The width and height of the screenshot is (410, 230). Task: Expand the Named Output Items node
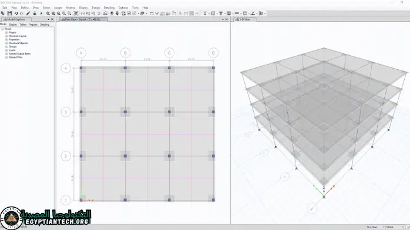[x=6, y=53]
